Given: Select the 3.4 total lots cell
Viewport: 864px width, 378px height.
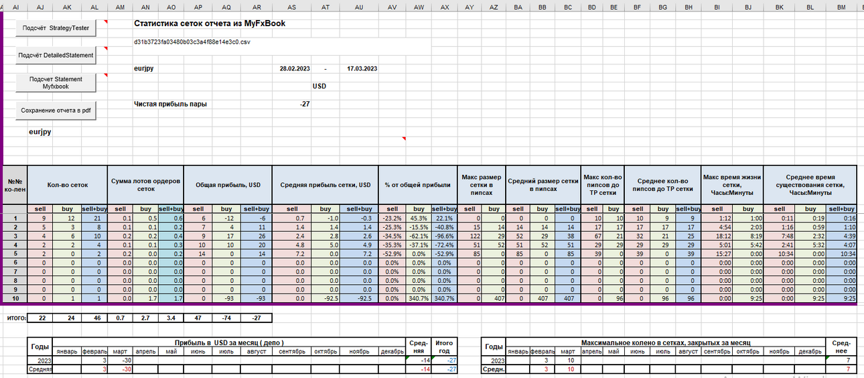Looking at the screenshot, I should pyautogui.click(x=171, y=317).
